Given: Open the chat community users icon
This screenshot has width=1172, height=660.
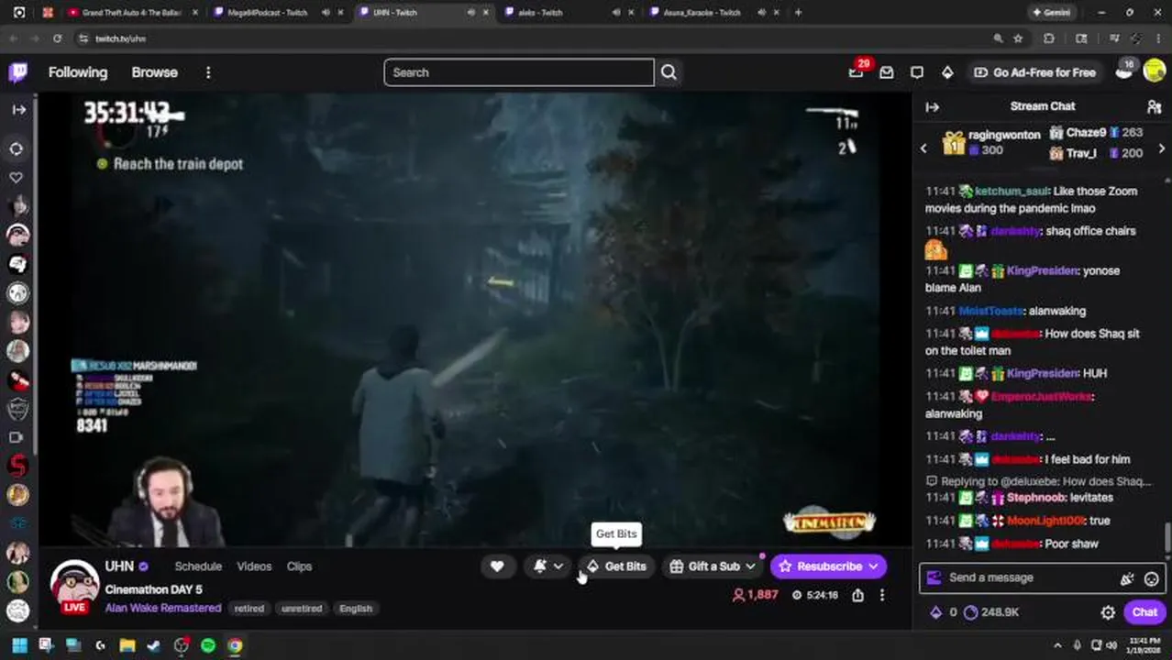Looking at the screenshot, I should pyautogui.click(x=1154, y=107).
